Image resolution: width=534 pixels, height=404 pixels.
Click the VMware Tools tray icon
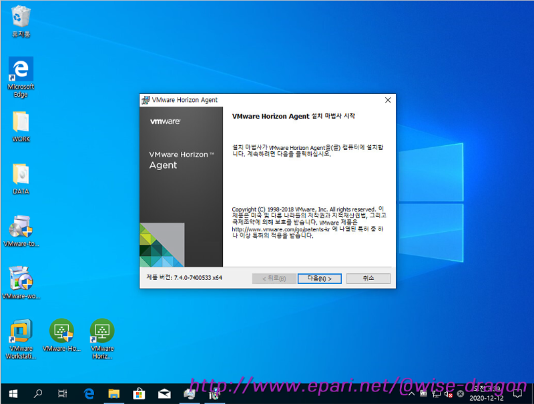coord(423,394)
